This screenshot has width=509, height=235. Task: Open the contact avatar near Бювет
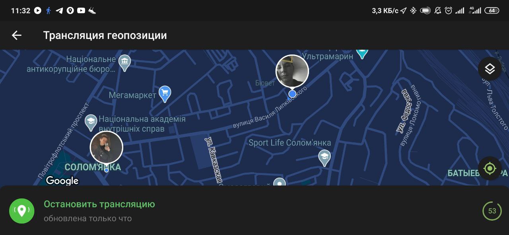[x=292, y=71]
